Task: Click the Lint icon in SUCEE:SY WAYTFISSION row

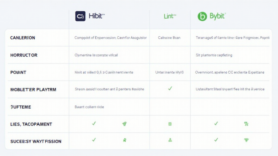Action: (170, 140)
